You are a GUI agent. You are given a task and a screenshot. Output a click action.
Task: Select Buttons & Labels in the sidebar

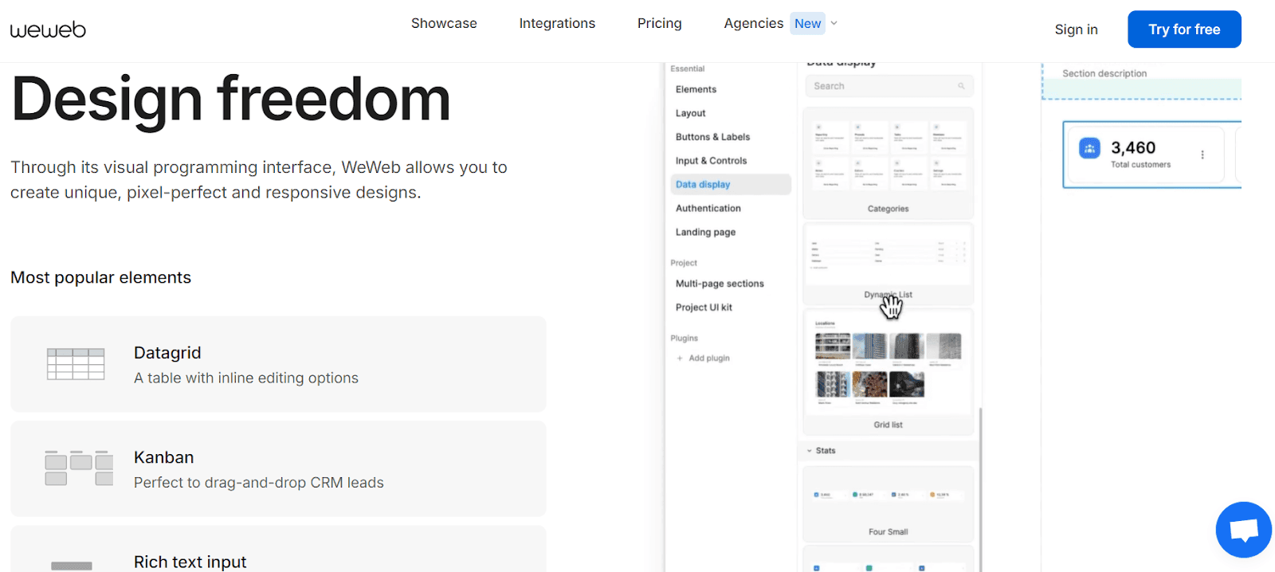tap(712, 137)
